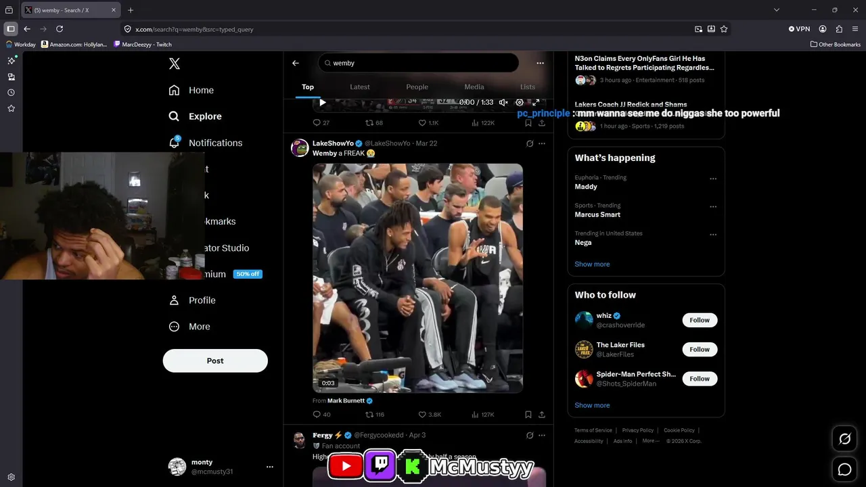866x487 pixels.
Task: Open more options on LakeShowYo post
Action: tap(541, 143)
